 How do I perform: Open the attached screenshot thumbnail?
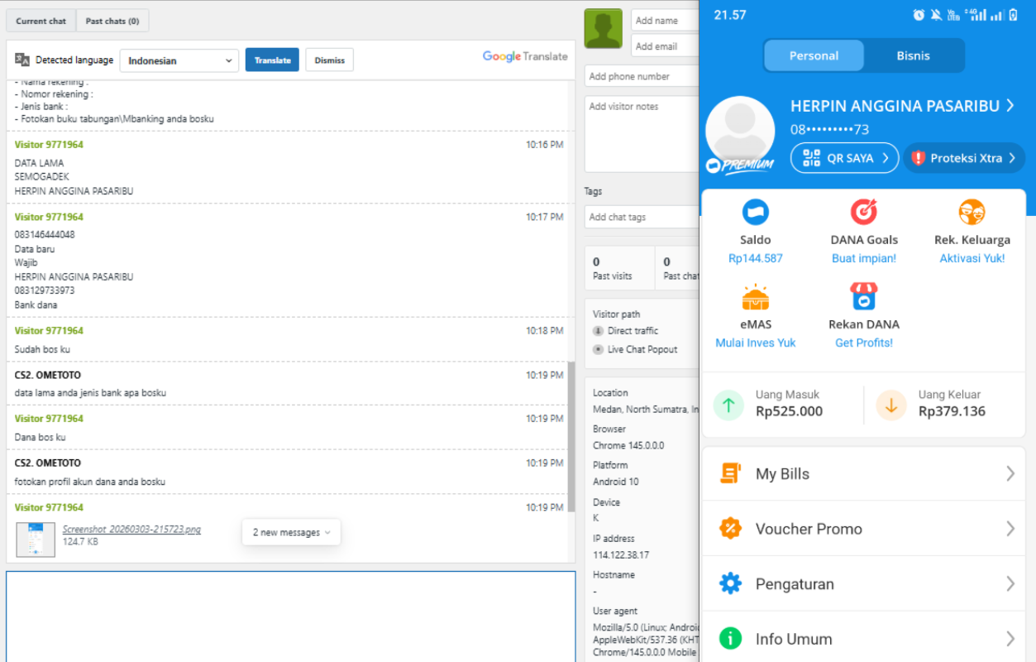(x=36, y=539)
